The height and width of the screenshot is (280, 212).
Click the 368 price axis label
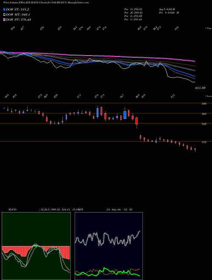tap(204, 114)
